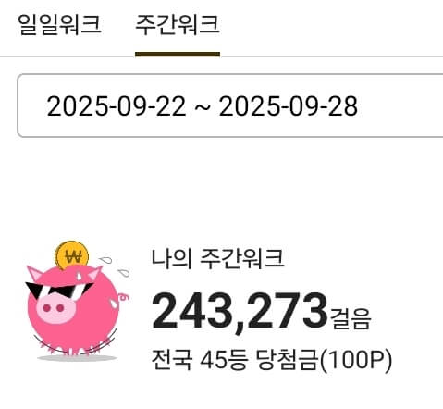This screenshot has height=409, width=443.
Task: Tap the sweat droplets beside the pig
Action: coord(115,266)
